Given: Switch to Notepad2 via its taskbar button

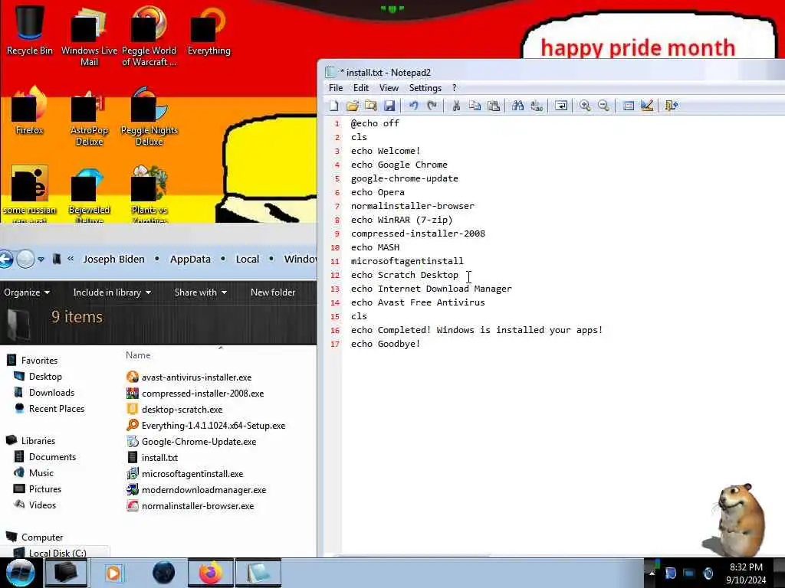Looking at the screenshot, I should point(258,573).
